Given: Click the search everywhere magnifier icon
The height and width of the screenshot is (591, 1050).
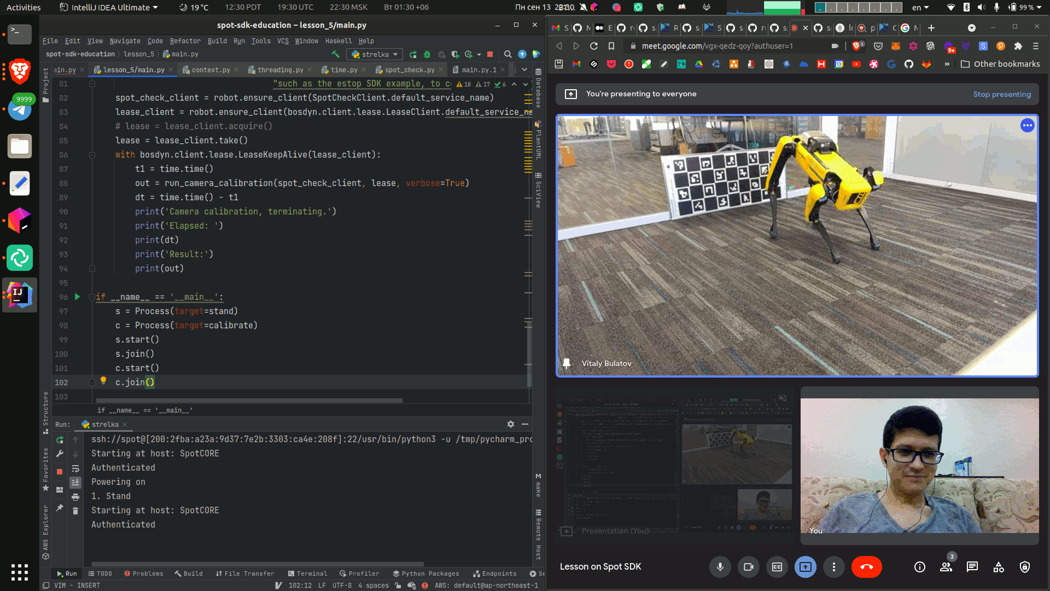Looking at the screenshot, I should tap(507, 54).
